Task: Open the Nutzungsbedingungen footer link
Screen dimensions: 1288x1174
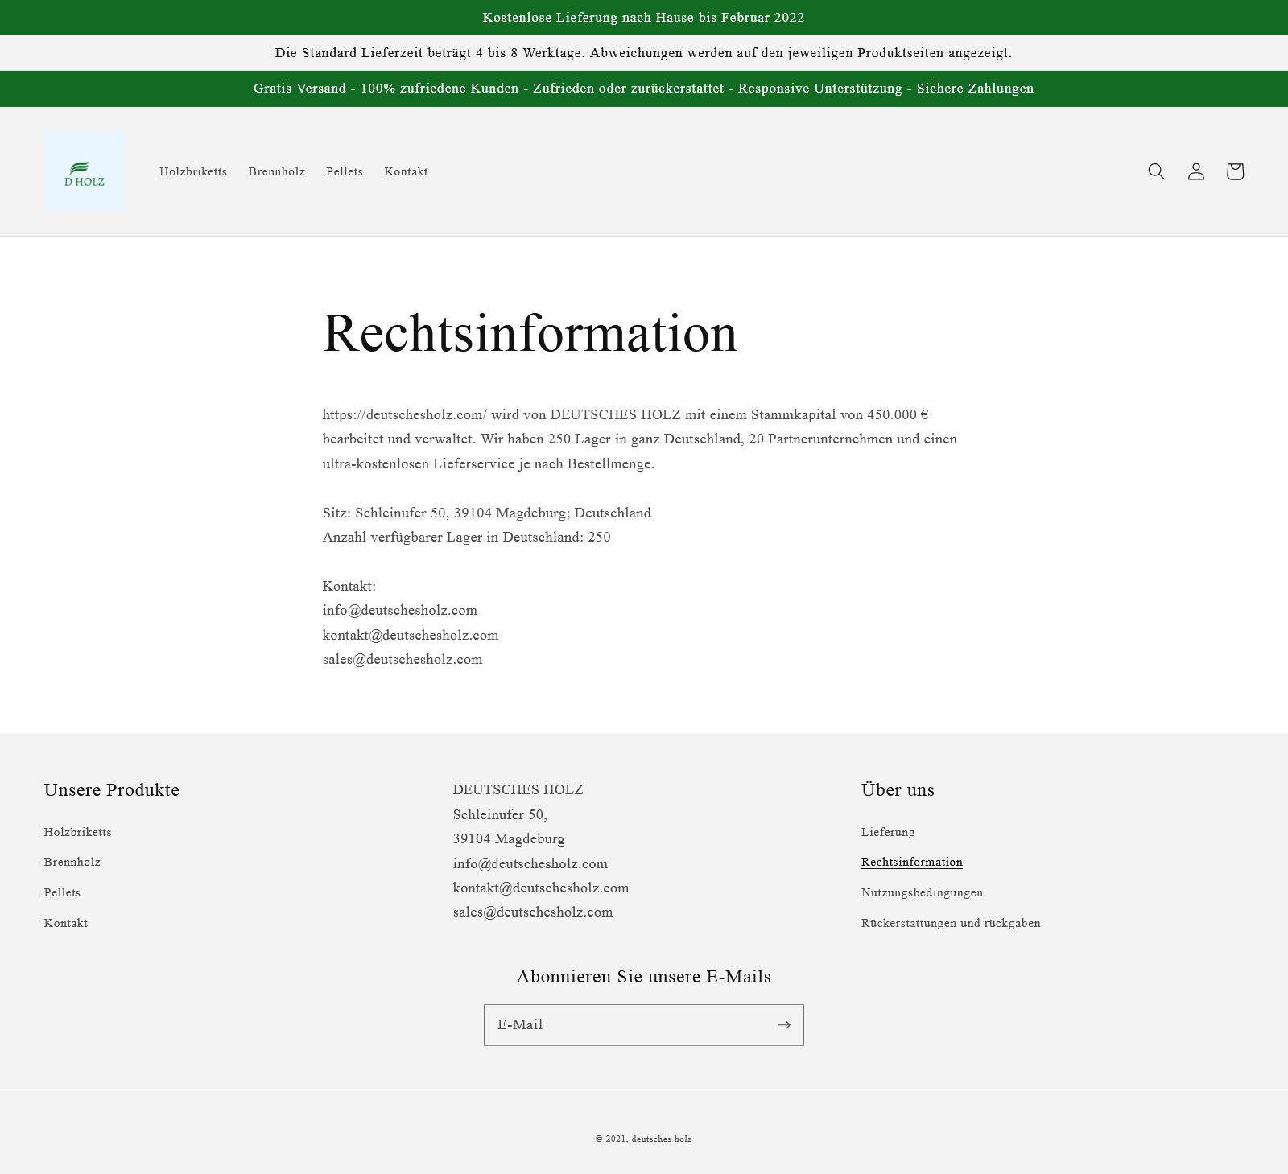Action: coord(922,892)
